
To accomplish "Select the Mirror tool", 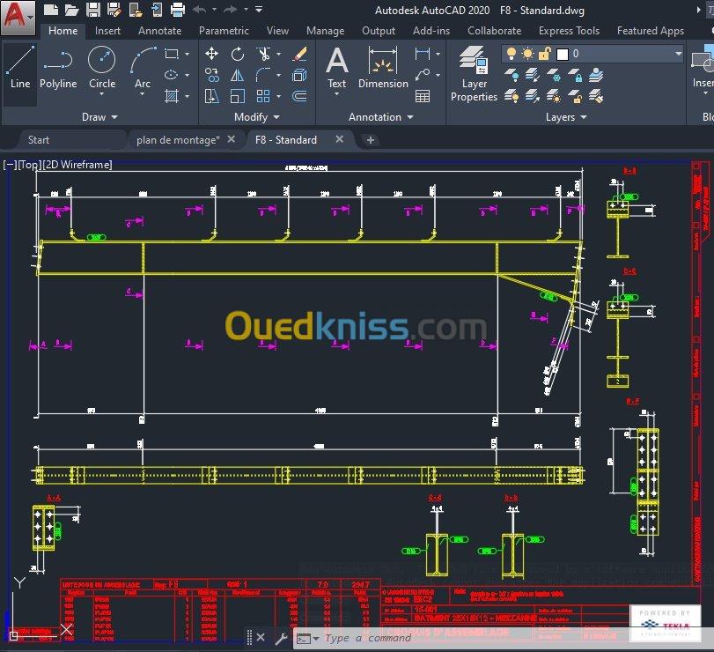I will pyautogui.click(x=237, y=75).
